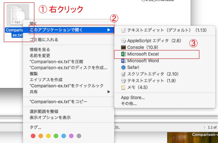Click the Script Editor (2.10) icon

[123, 74]
